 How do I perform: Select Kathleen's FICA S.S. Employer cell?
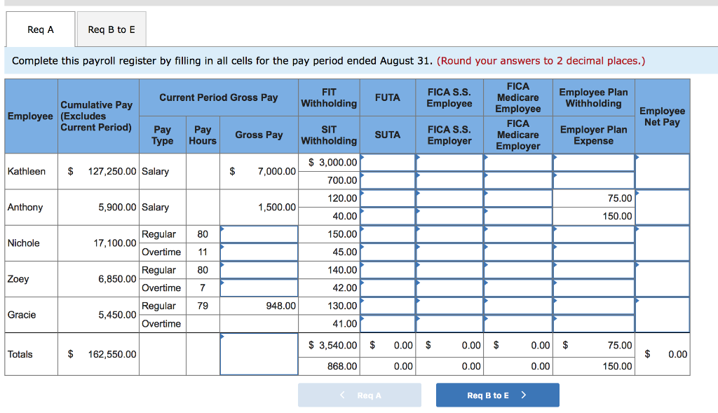[x=449, y=180]
